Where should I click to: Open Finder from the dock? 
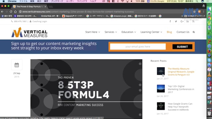[x=209, y=9]
